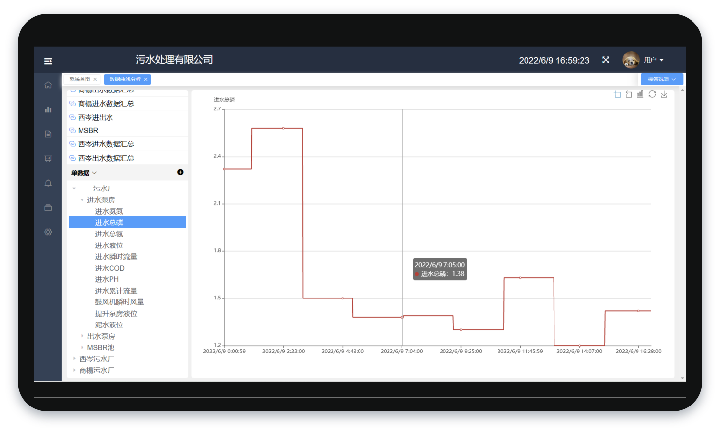Close the 数据曲线分析 tab

coord(146,79)
